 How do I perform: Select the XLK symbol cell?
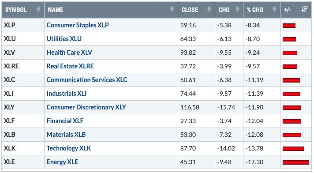[x=23, y=148]
